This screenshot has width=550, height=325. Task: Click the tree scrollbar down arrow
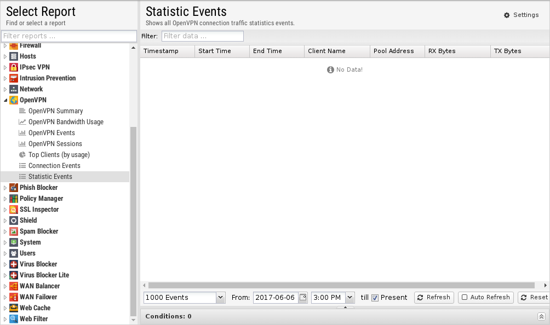tap(133, 320)
